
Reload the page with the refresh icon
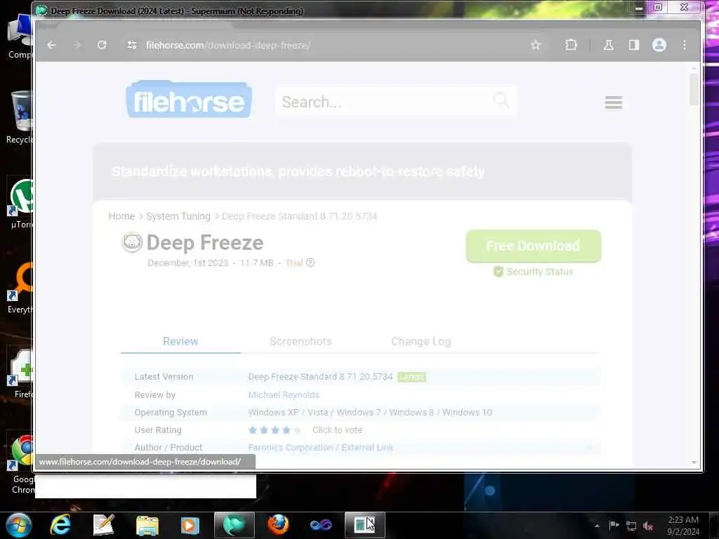102,45
